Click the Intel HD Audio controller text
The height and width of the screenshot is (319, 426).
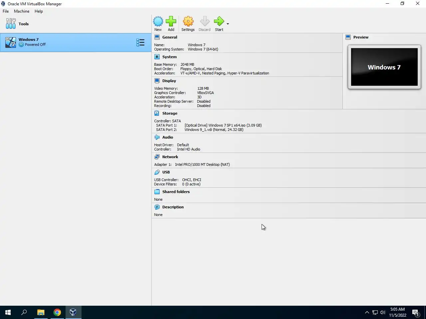coord(188,149)
